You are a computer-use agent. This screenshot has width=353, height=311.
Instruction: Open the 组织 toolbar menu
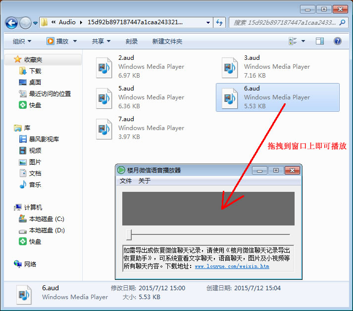[22, 41]
